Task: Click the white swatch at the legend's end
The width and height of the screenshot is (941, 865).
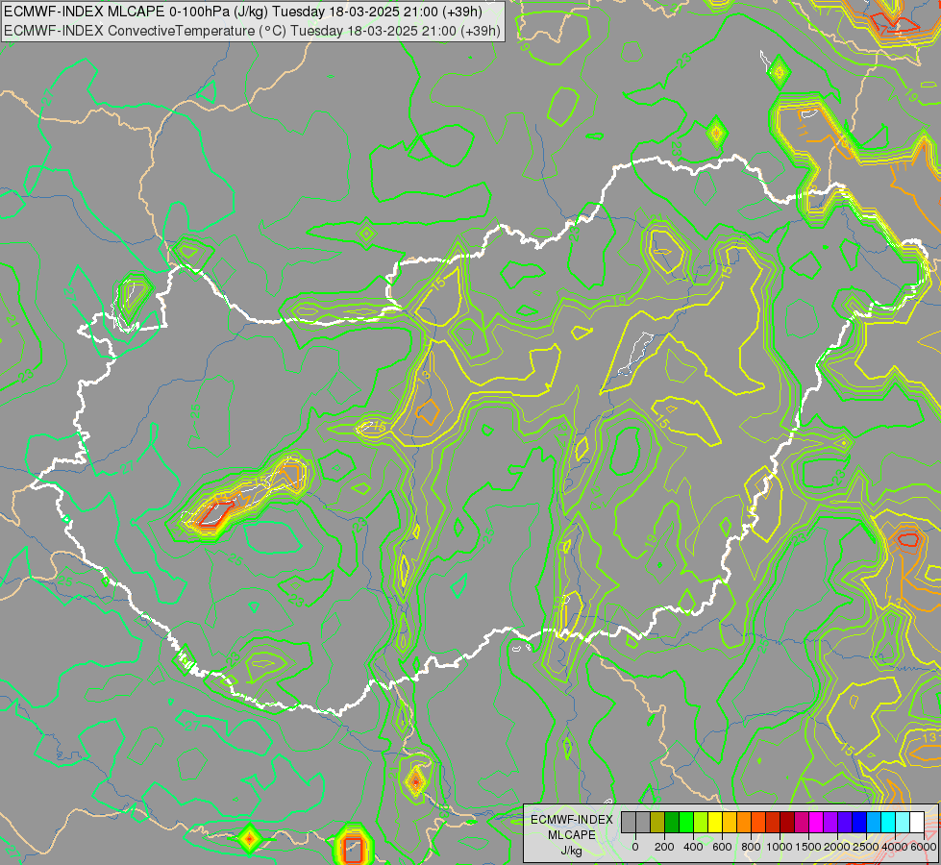Action: (918, 823)
